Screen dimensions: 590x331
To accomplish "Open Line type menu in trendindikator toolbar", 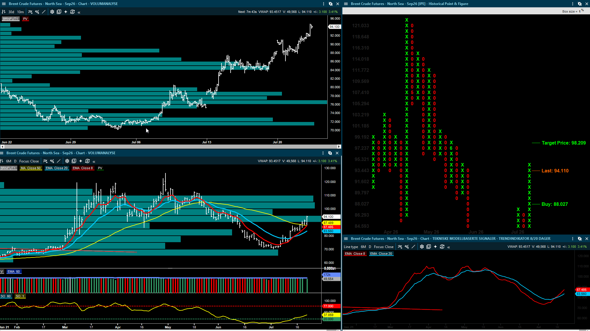I will coord(351,247).
